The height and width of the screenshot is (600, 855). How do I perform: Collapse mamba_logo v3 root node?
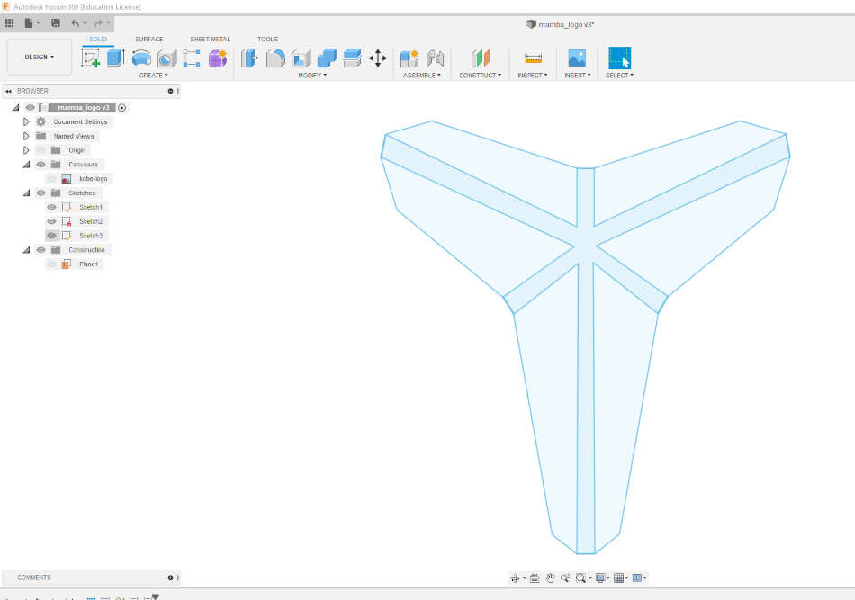click(16, 107)
